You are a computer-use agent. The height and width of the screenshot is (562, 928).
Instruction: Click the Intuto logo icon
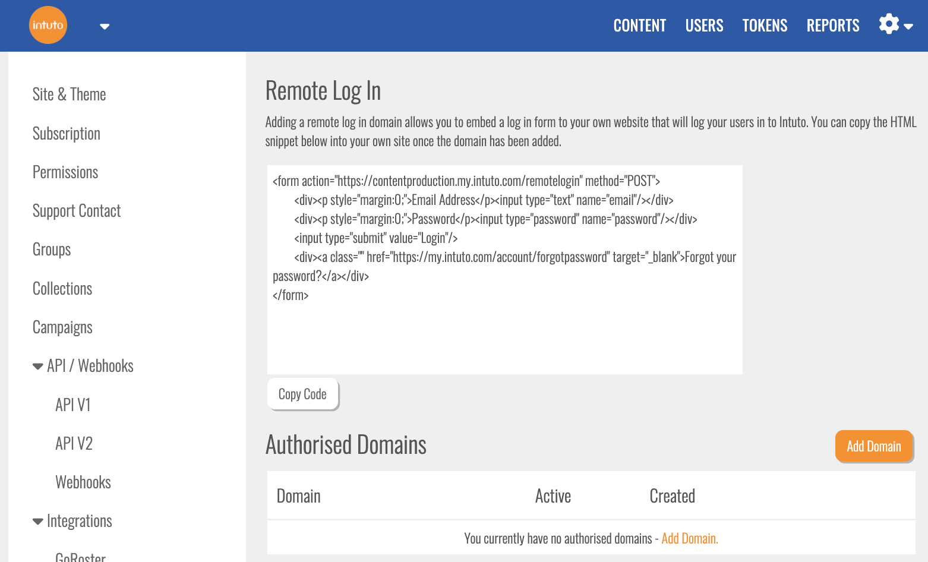pyautogui.click(x=48, y=25)
